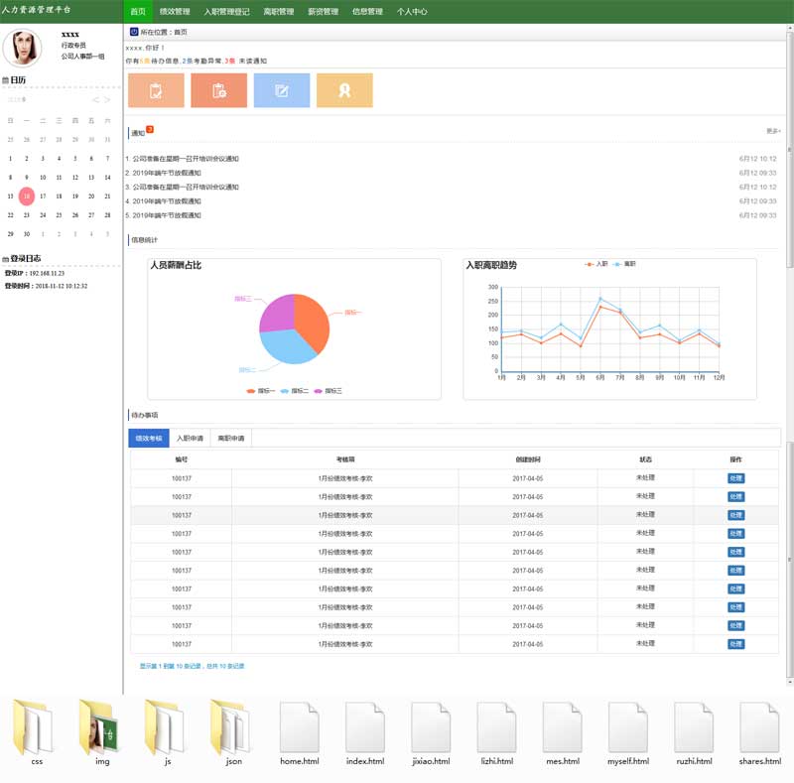The image size is (794, 783).
Task: Switch to the 入职申请 tab
Action: (x=190, y=438)
